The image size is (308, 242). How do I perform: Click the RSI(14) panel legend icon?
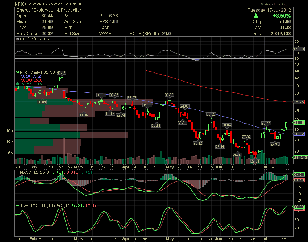coord(17,39)
